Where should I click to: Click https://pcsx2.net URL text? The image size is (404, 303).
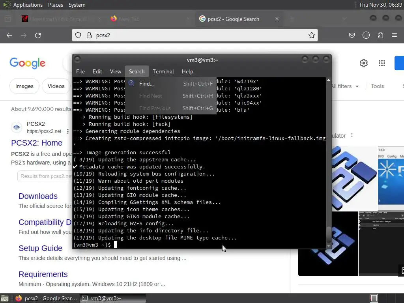tap(44, 131)
